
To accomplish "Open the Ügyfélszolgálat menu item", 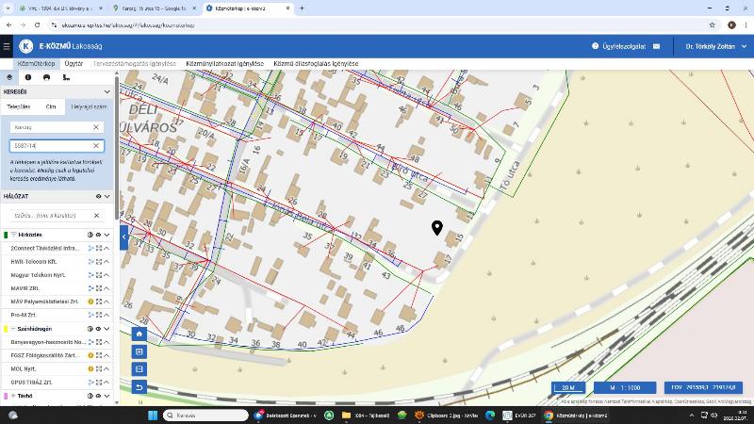I will point(618,46).
